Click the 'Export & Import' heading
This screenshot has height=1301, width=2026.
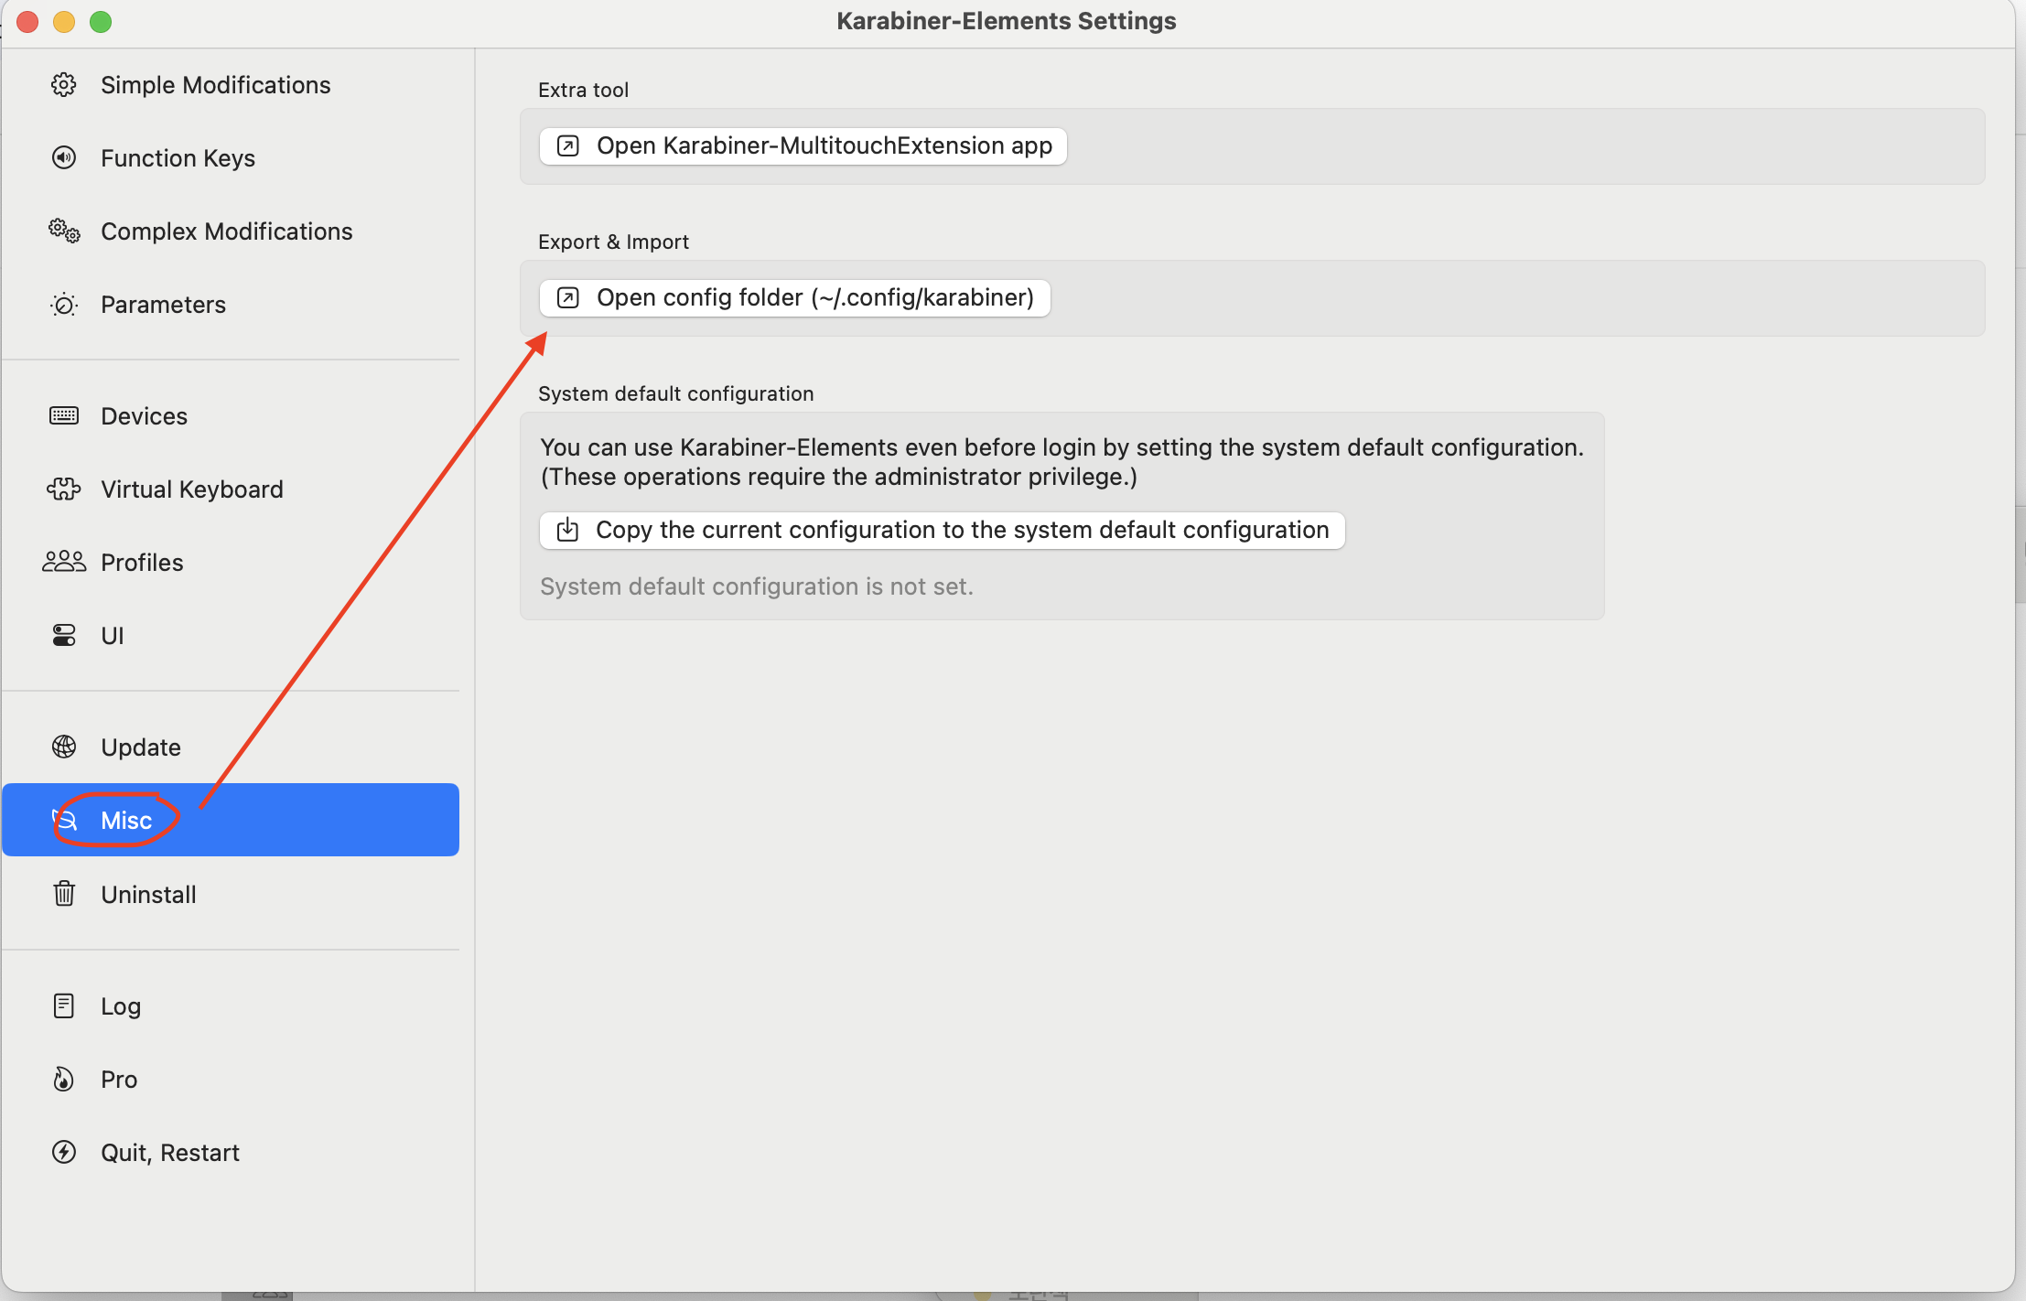click(x=613, y=242)
